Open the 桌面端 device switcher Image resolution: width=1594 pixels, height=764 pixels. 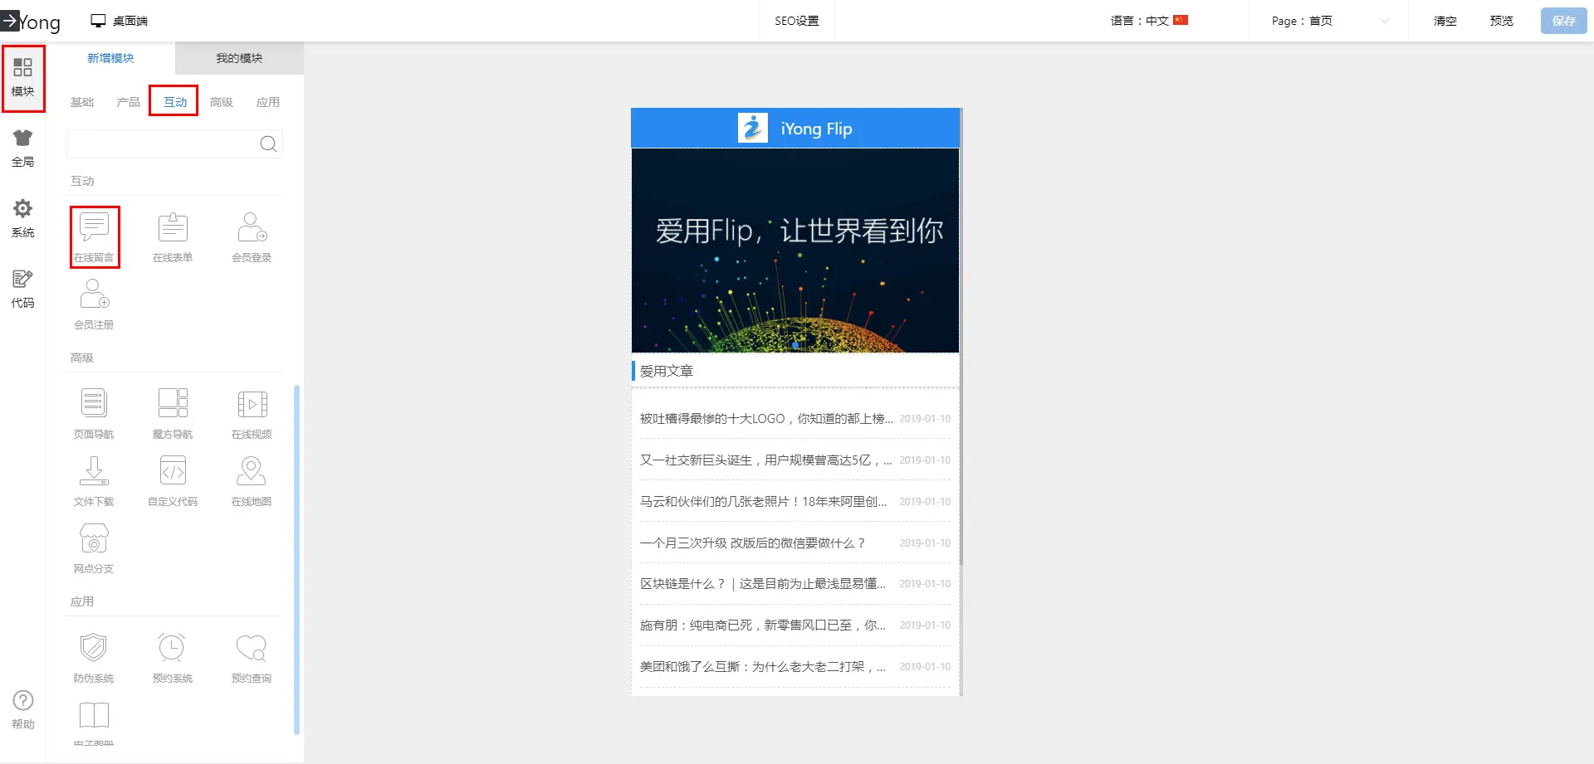pos(120,21)
